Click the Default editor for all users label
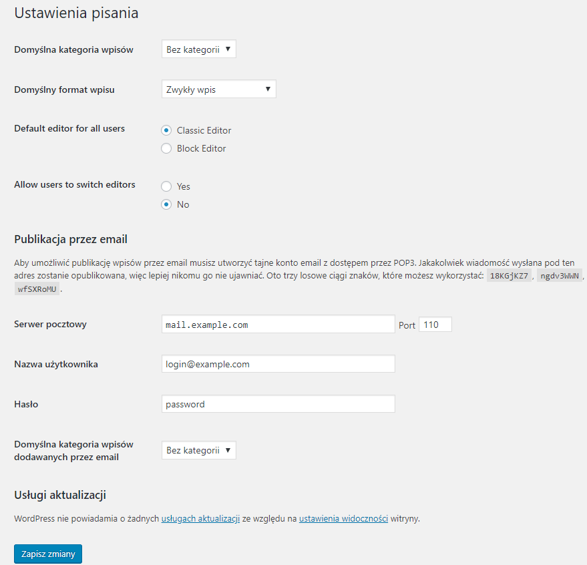 (69, 128)
